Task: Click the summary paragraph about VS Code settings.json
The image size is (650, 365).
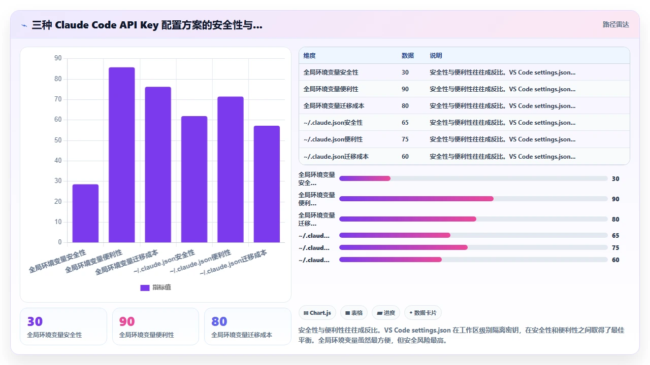Action: (461, 335)
